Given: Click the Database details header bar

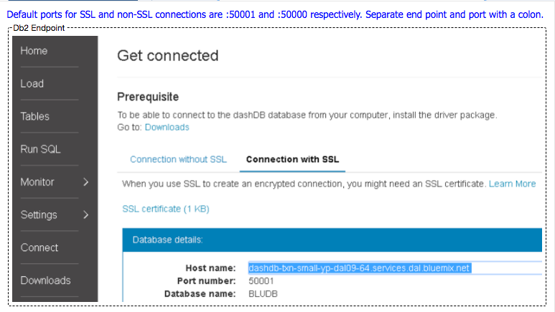Looking at the screenshot, I should (332, 240).
